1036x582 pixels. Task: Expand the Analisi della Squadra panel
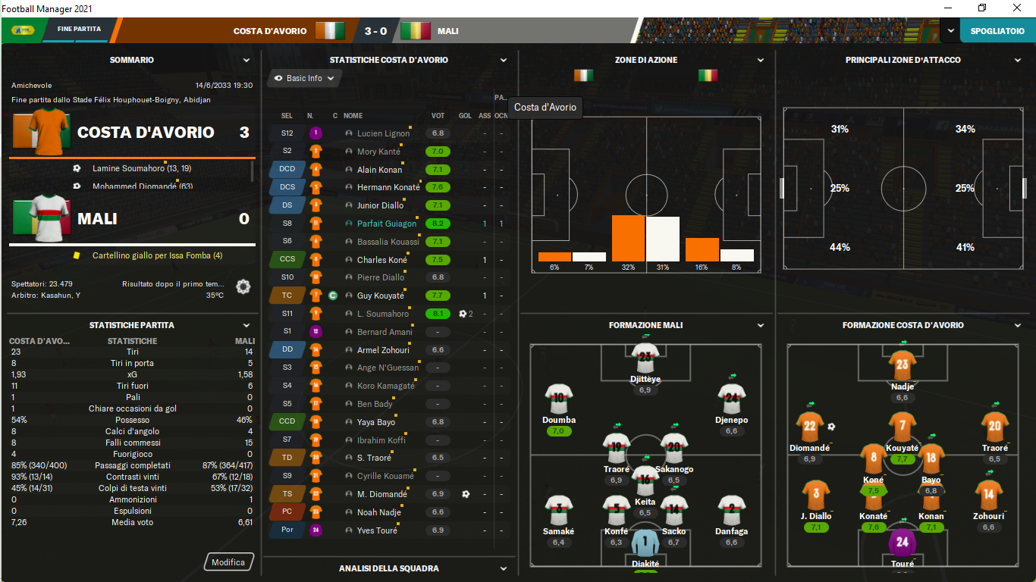(504, 568)
